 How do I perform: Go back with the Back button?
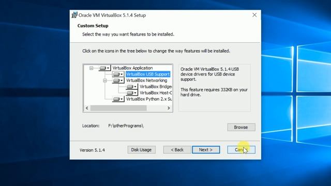point(177,150)
